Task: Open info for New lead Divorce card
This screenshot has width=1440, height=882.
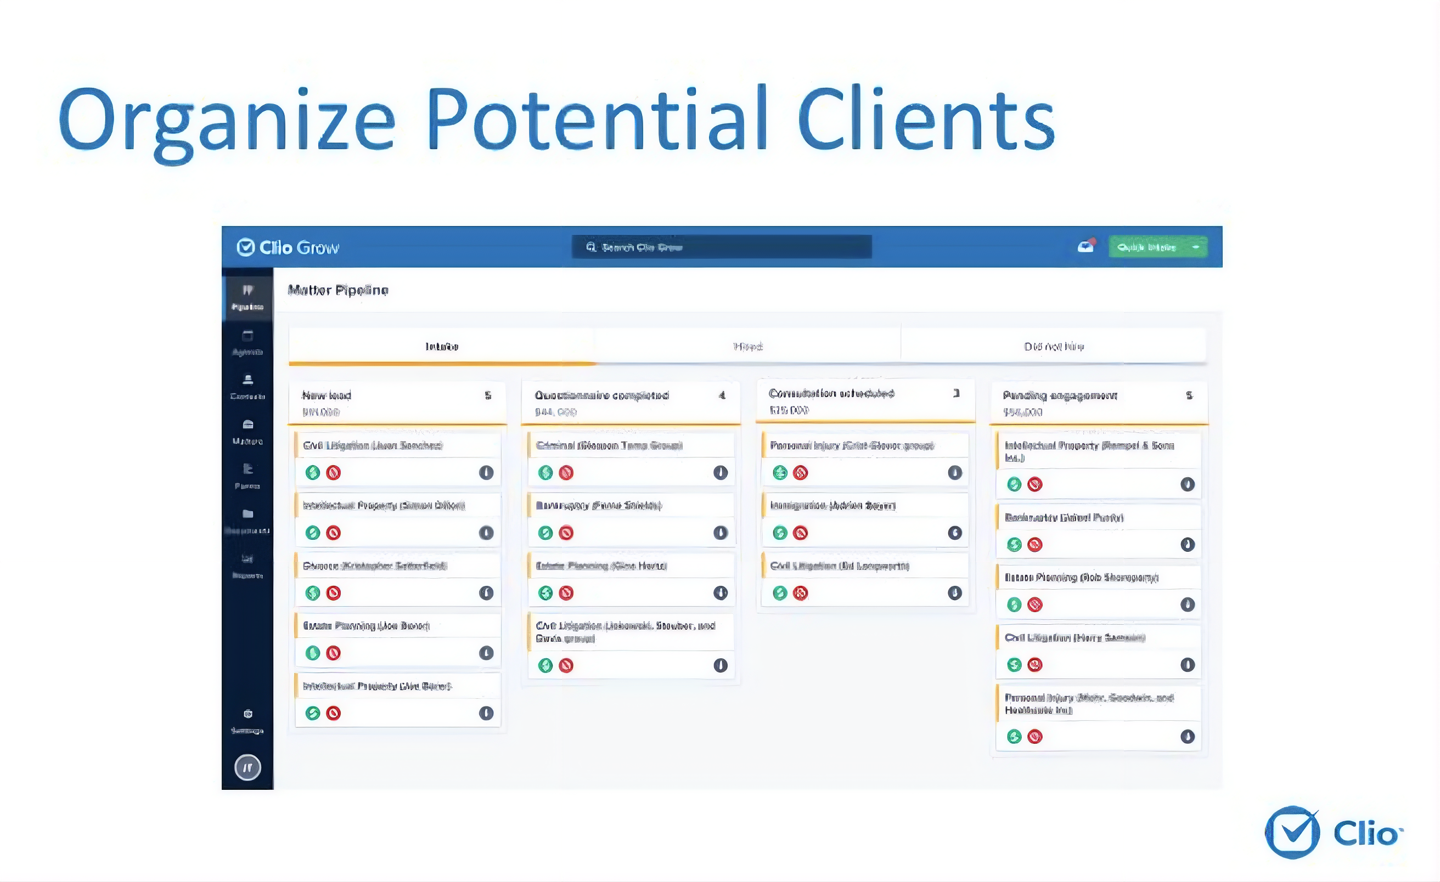Action: coord(486,593)
